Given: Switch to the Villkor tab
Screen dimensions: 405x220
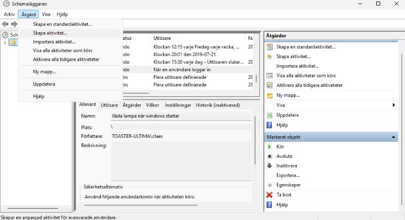Looking at the screenshot, I should [x=152, y=105].
